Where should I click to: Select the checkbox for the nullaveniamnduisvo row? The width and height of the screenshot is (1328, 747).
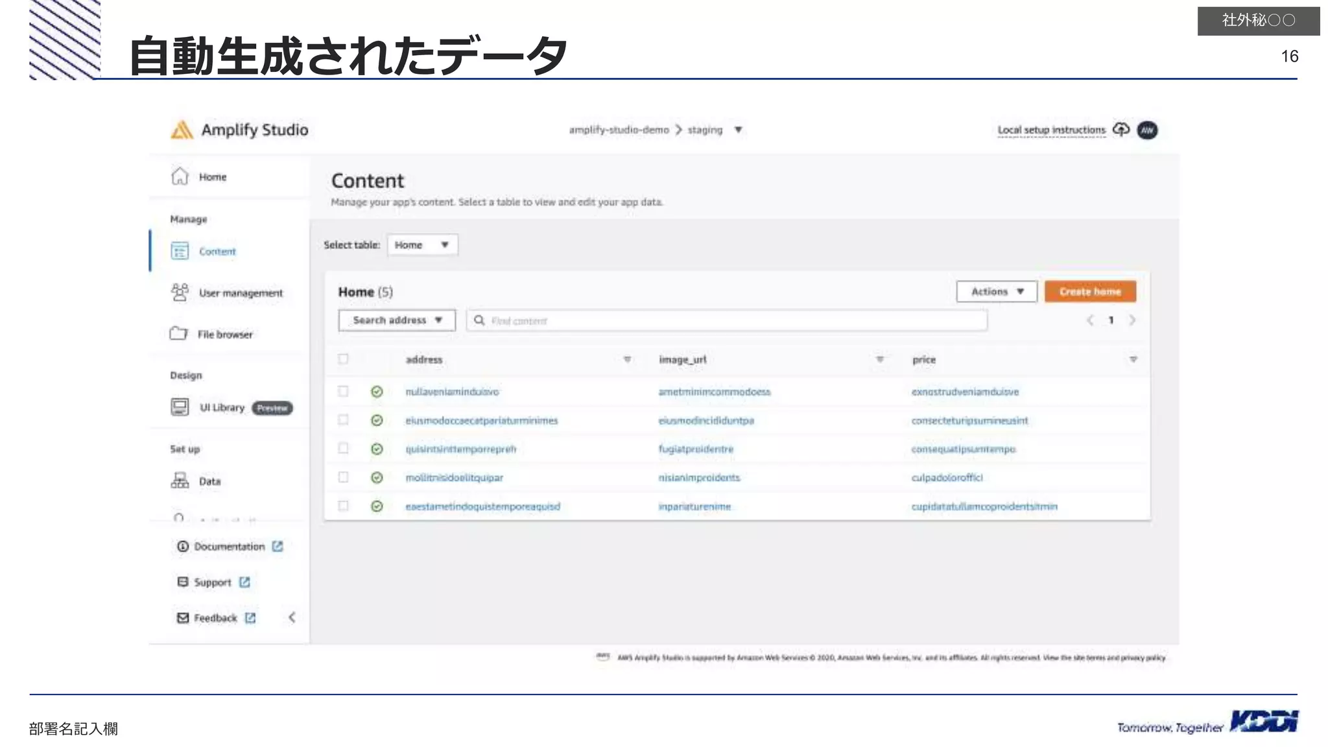pyautogui.click(x=343, y=391)
